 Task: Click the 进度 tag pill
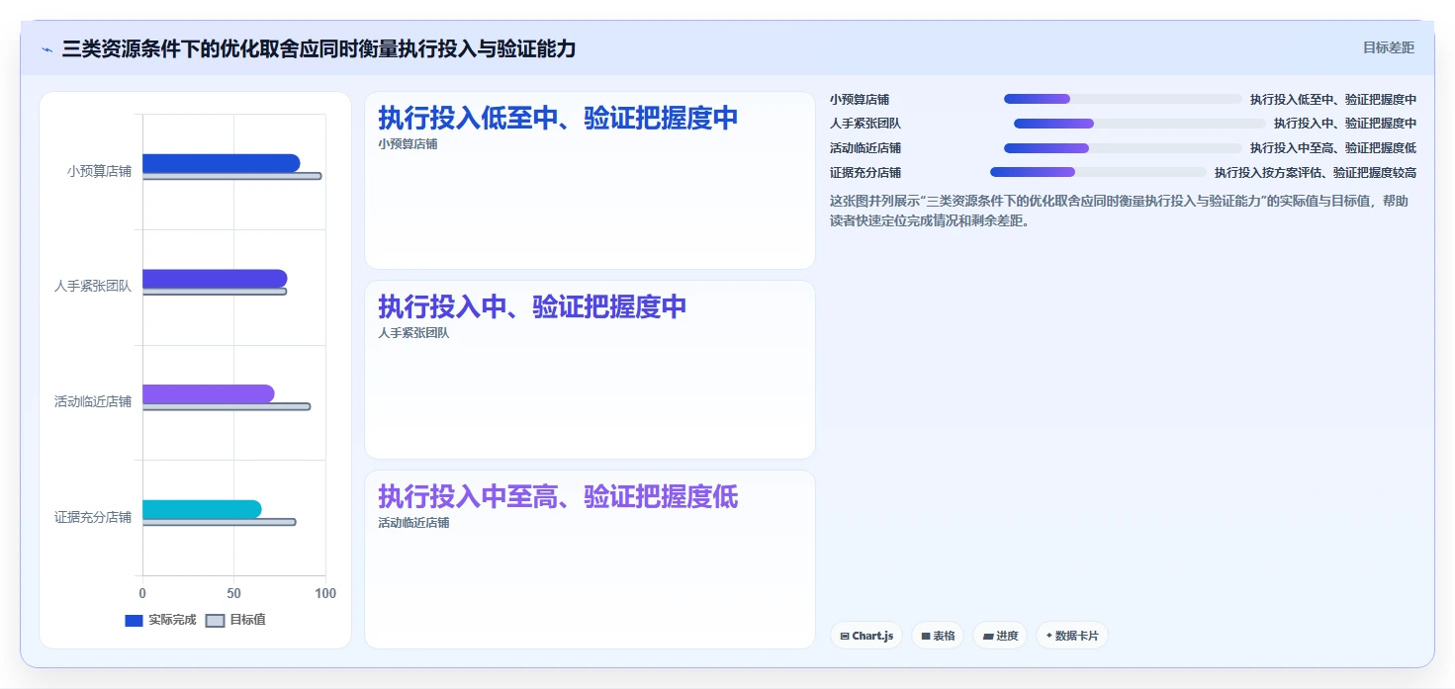1001,636
